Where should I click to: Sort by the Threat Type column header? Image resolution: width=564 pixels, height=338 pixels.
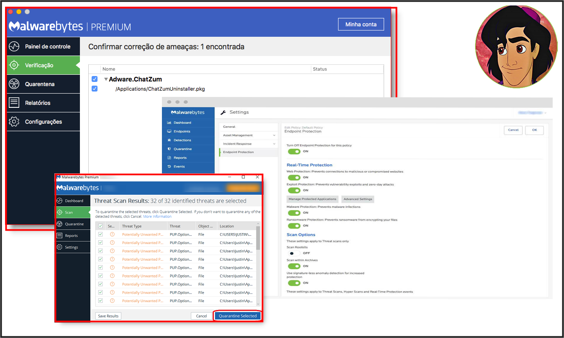pyautogui.click(x=144, y=226)
